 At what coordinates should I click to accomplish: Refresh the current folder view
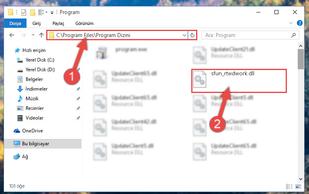point(192,35)
